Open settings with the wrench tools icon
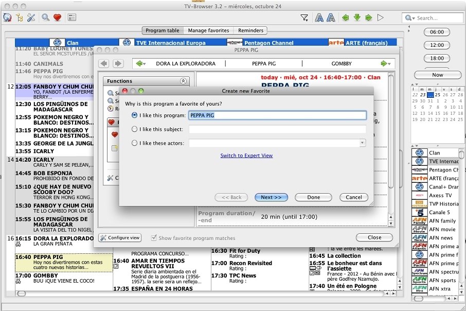Screen dimensions: 466x311 click(x=31, y=18)
